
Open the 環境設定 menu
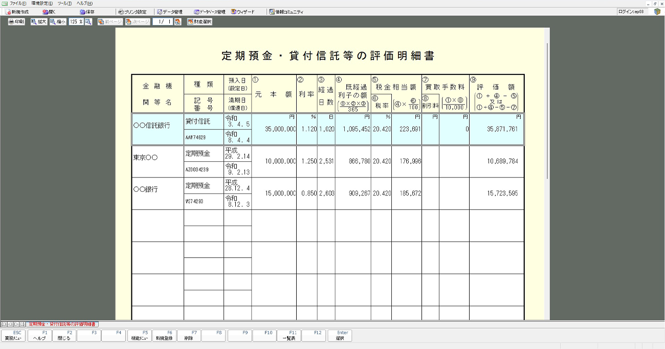42,4
